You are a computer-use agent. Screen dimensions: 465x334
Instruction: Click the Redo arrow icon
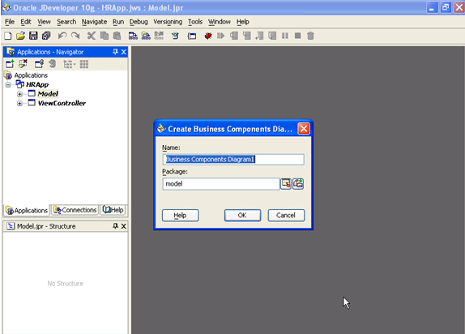(x=75, y=36)
